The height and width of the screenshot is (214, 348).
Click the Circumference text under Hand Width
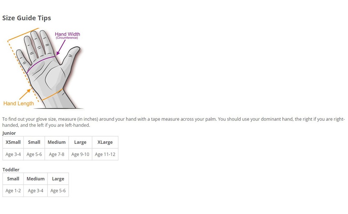[67, 38]
